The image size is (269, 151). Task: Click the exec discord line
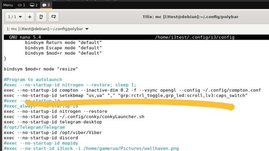tap(41, 138)
